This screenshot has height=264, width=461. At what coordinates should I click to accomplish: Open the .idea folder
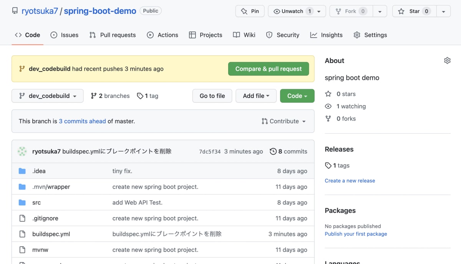pyautogui.click(x=39, y=171)
